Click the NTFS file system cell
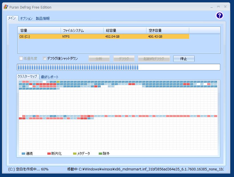 66,37
